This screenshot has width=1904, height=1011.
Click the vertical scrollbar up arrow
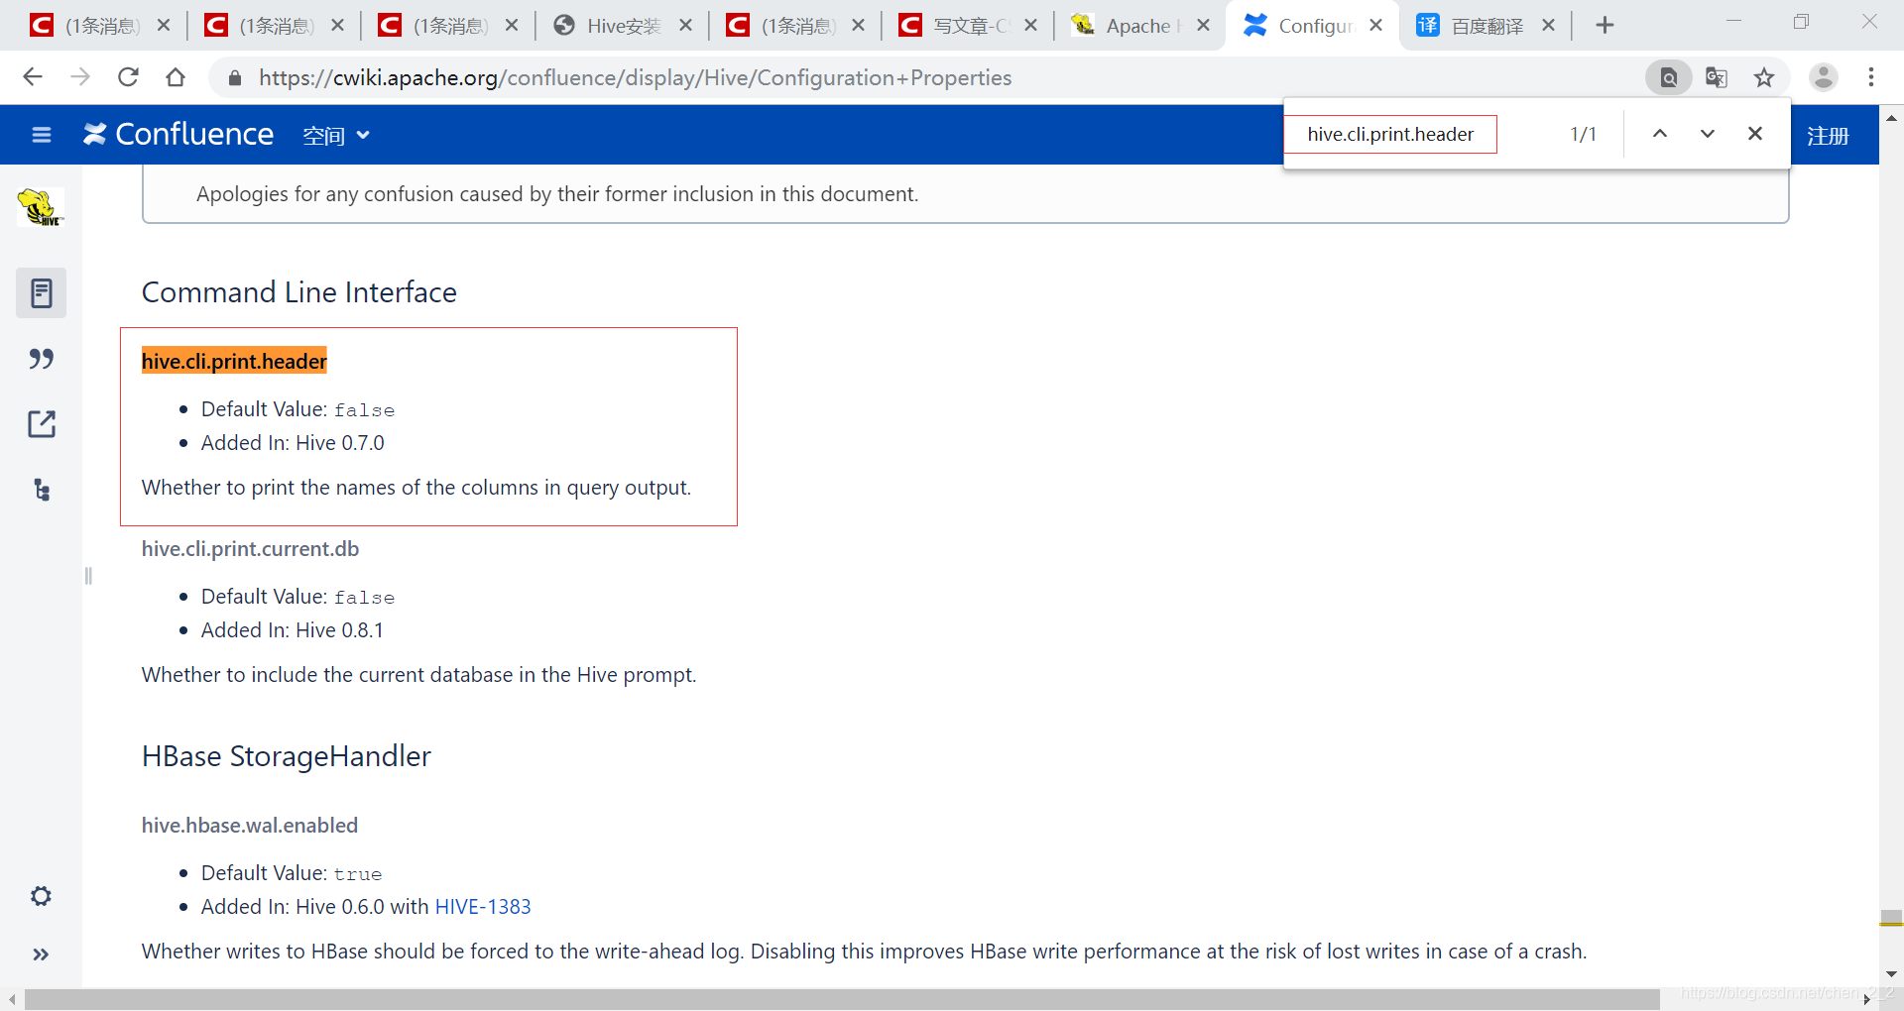point(1891,117)
